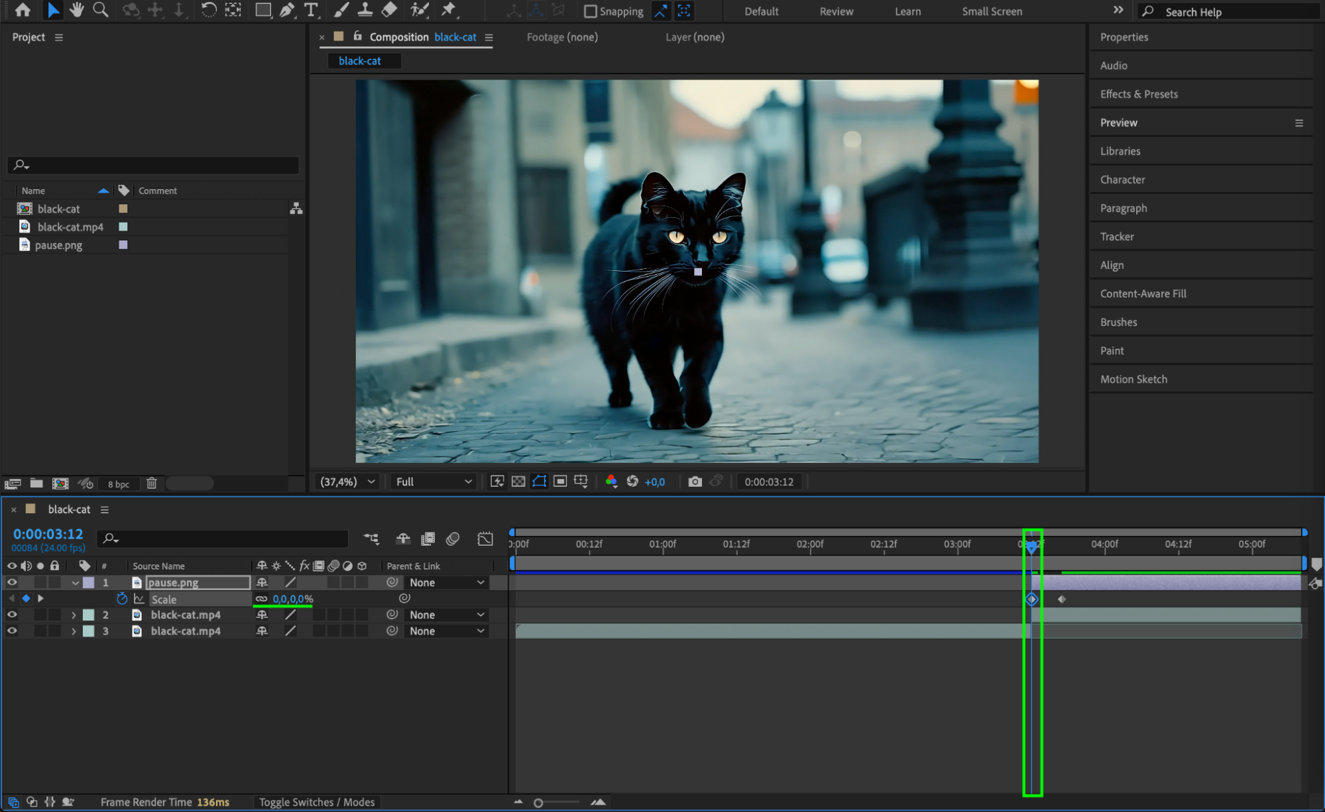
Task: Toggle the Scale stopwatch for pause.png
Action: coord(122,599)
